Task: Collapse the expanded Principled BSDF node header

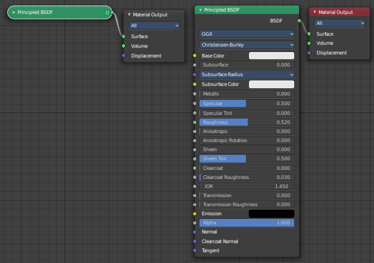Action: tap(201, 10)
